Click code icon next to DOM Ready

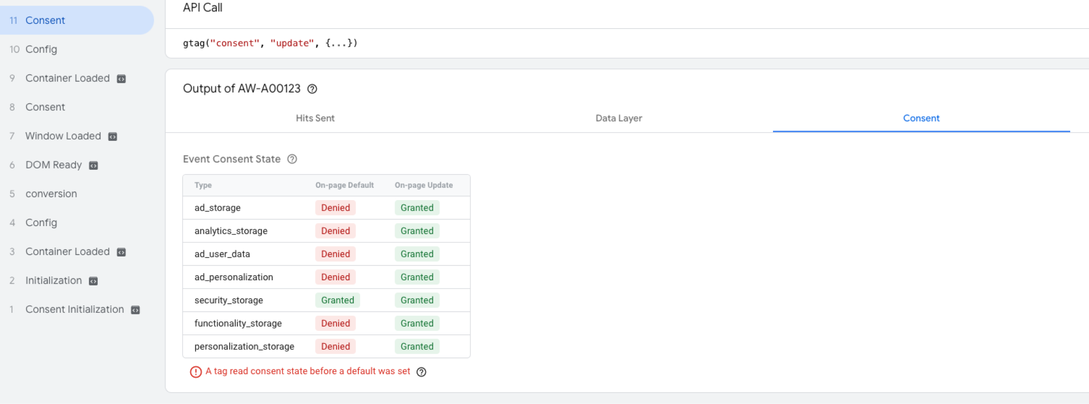pos(94,166)
